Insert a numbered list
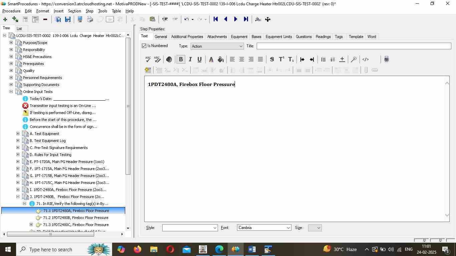 tap(332, 59)
